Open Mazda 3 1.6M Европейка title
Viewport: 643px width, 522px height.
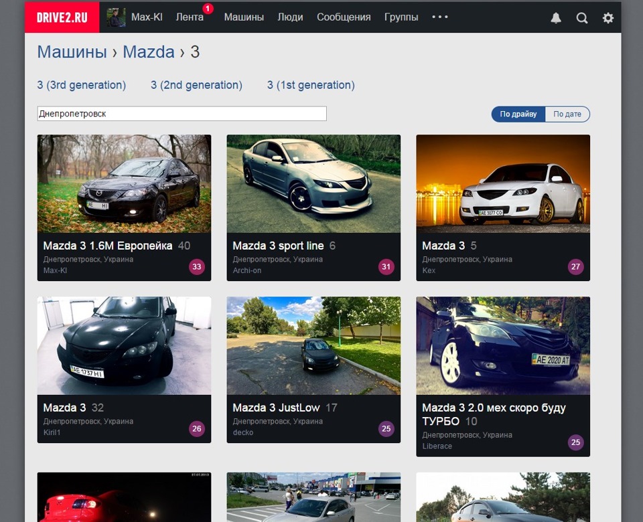click(x=108, y=246)
